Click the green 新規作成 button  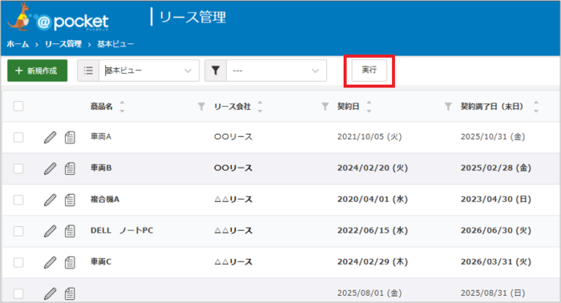click(x=37, y=71)
